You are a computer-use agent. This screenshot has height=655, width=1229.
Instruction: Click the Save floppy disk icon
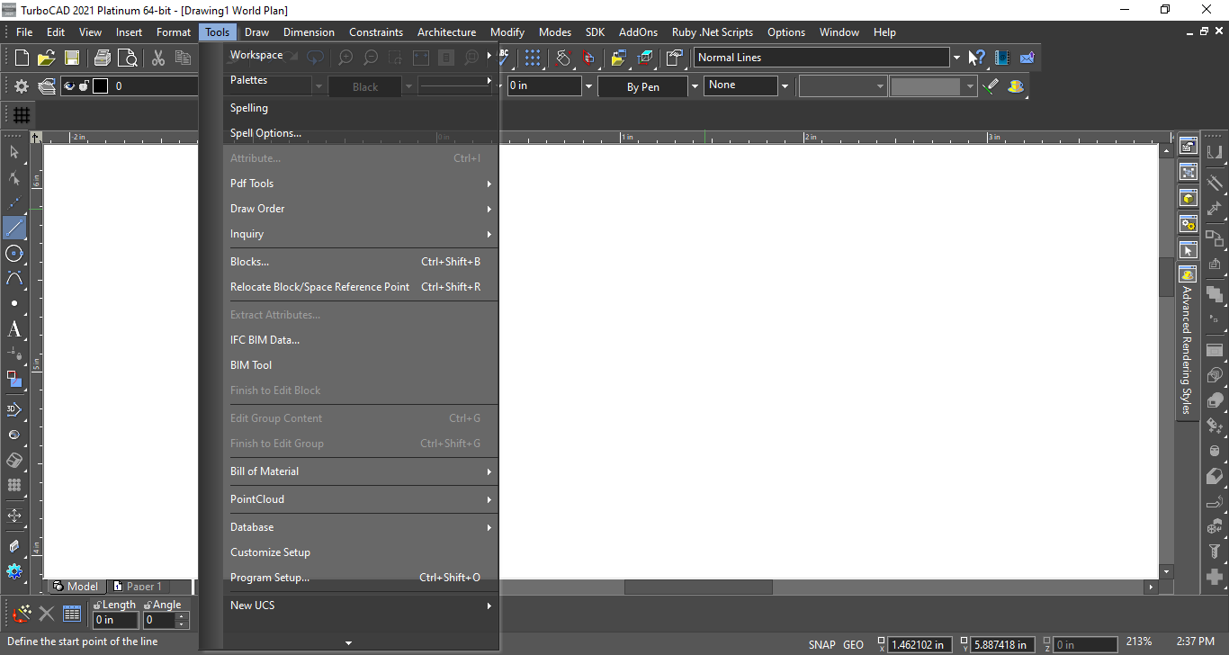point(71,58)
